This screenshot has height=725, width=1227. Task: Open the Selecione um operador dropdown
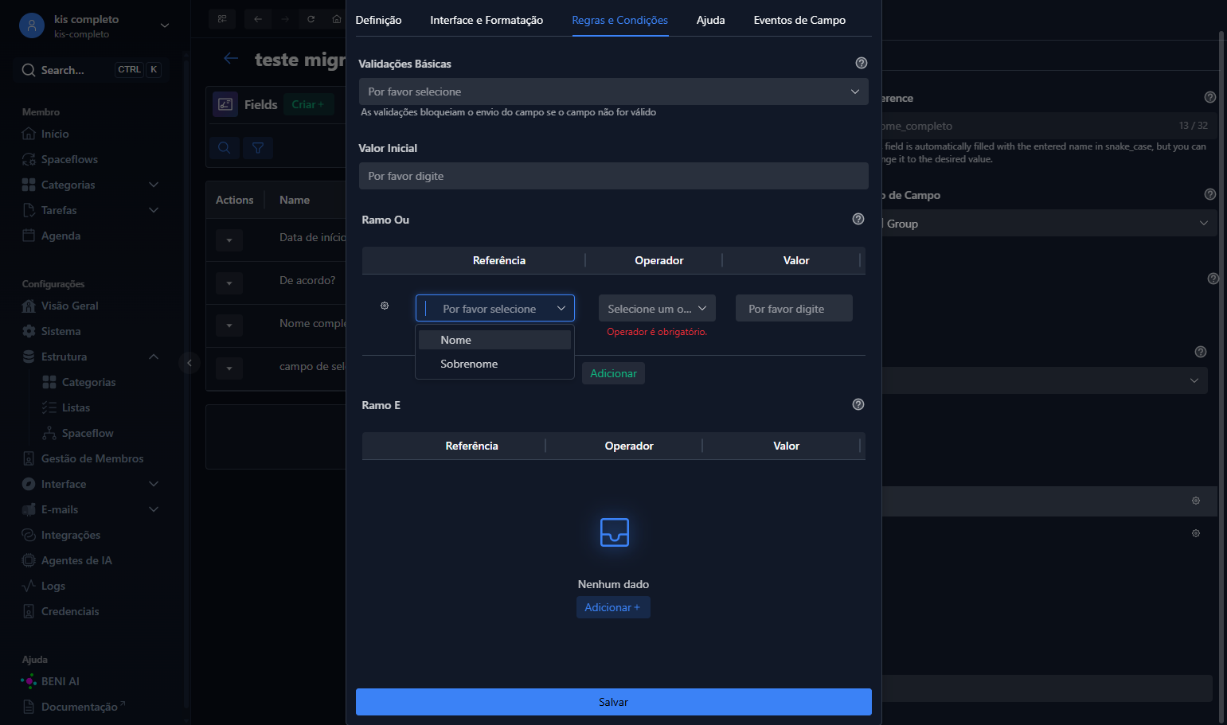coord(657,308)
